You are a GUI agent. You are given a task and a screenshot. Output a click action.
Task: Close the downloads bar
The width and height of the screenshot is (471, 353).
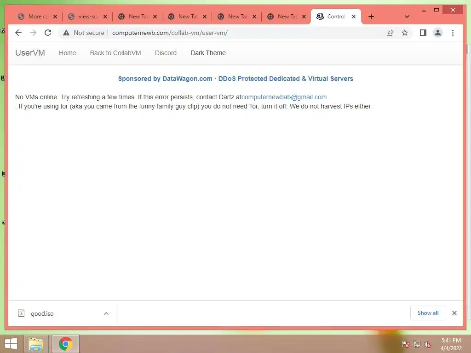coord(454,313)
